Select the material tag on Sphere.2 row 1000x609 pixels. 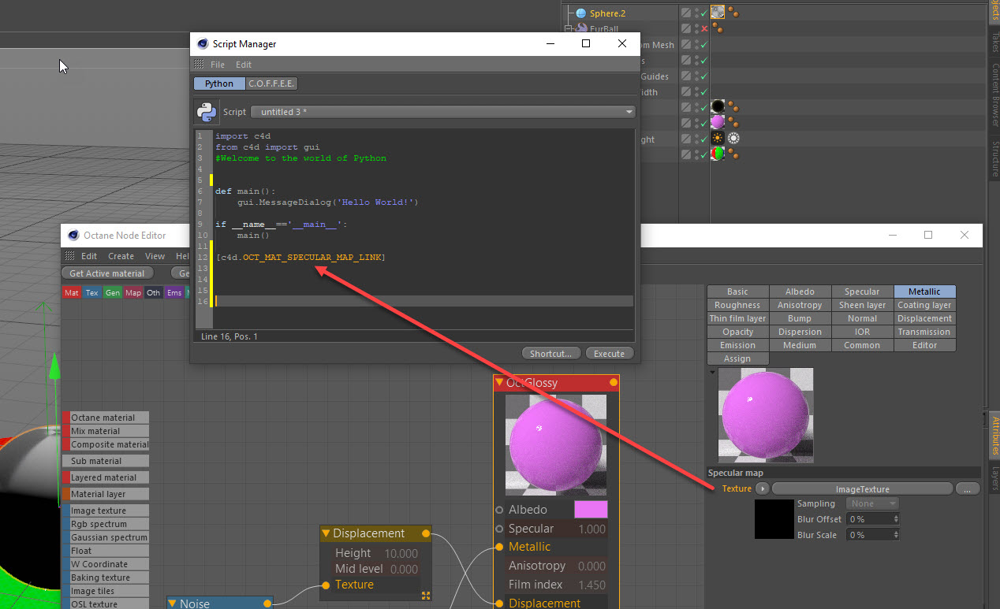(x=718, y=13)
